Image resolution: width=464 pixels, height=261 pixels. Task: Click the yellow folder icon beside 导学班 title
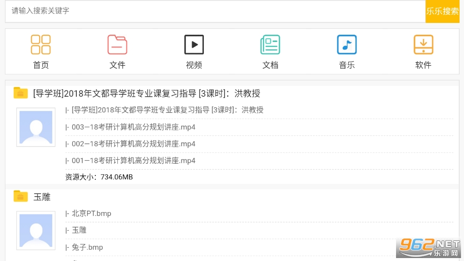tap(21, 93)
